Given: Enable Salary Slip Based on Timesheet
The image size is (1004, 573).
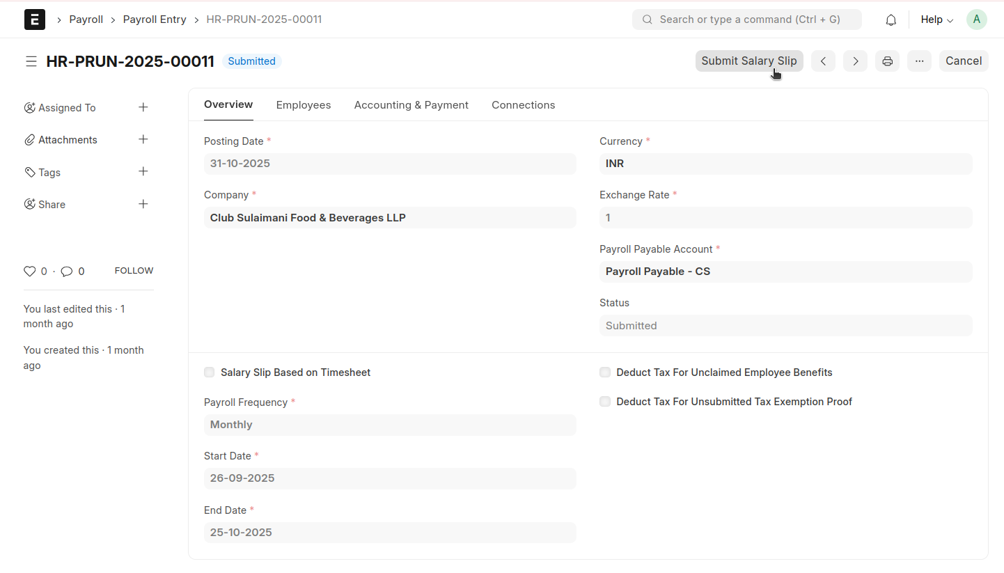Looking at the screenshot, I should click(x=210, y=372).
